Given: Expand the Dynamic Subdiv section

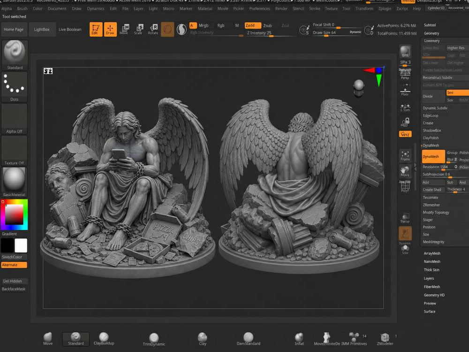Looking at the screenshot, I should [435, 108].
